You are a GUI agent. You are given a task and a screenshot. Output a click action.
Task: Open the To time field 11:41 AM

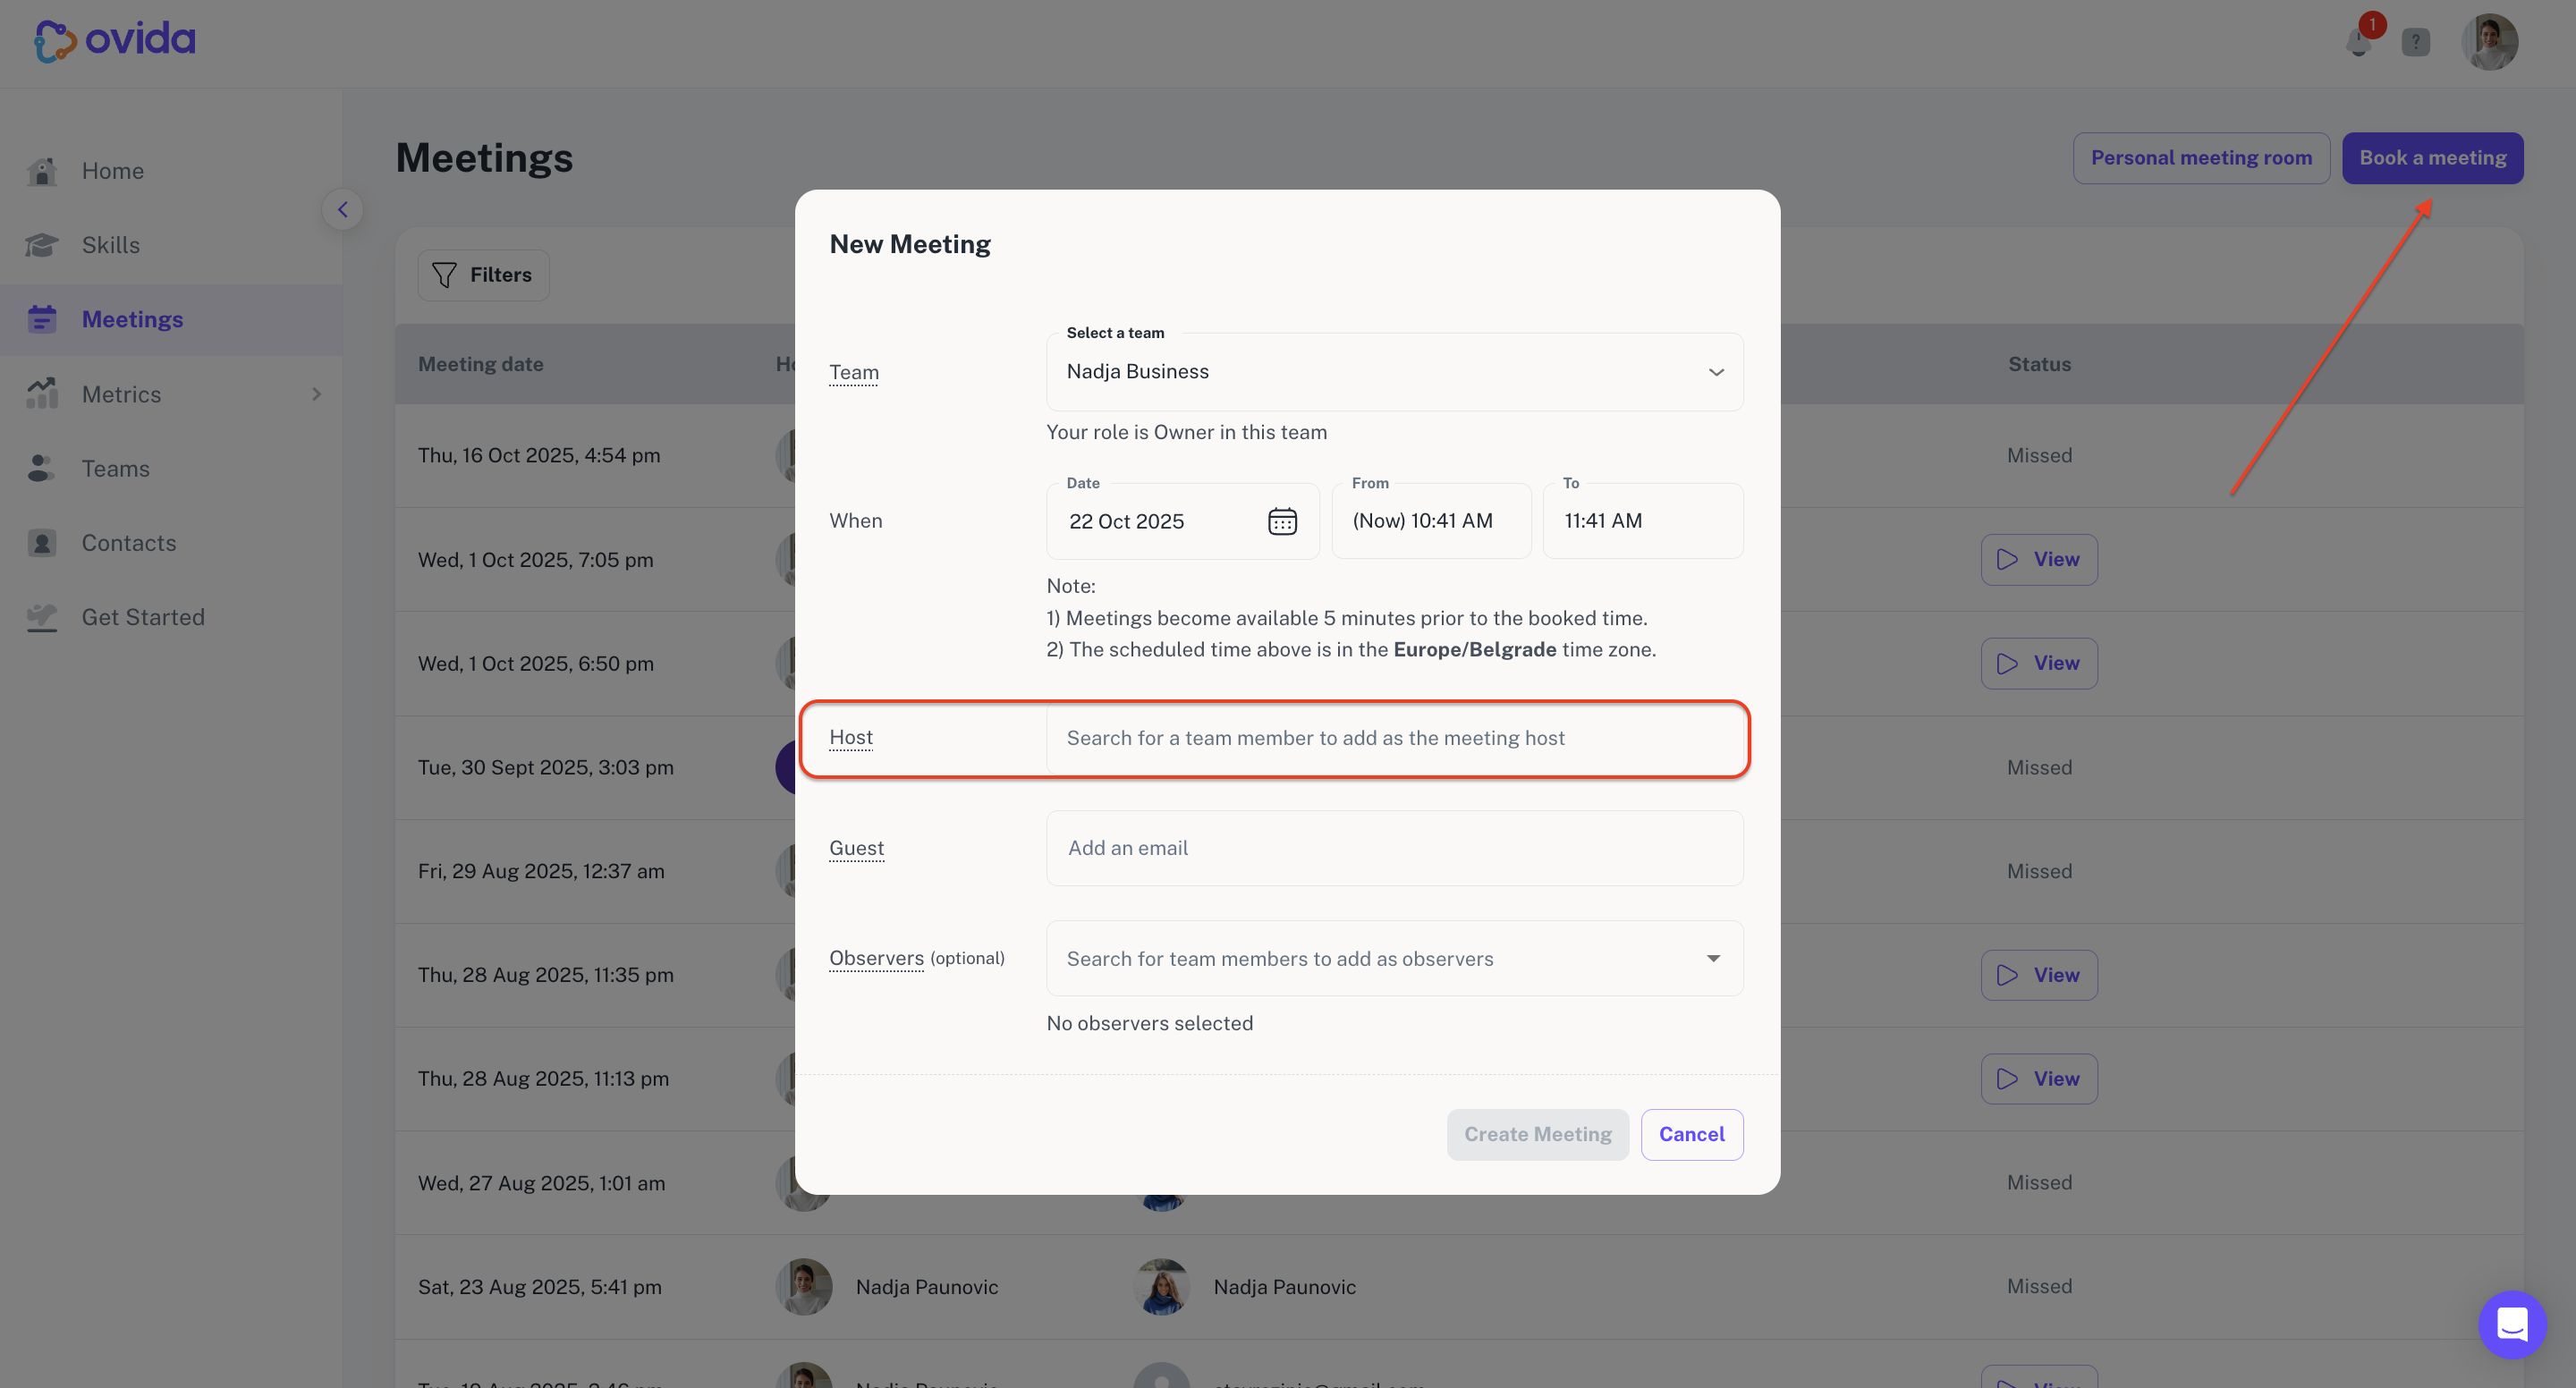click(1642, 521)
